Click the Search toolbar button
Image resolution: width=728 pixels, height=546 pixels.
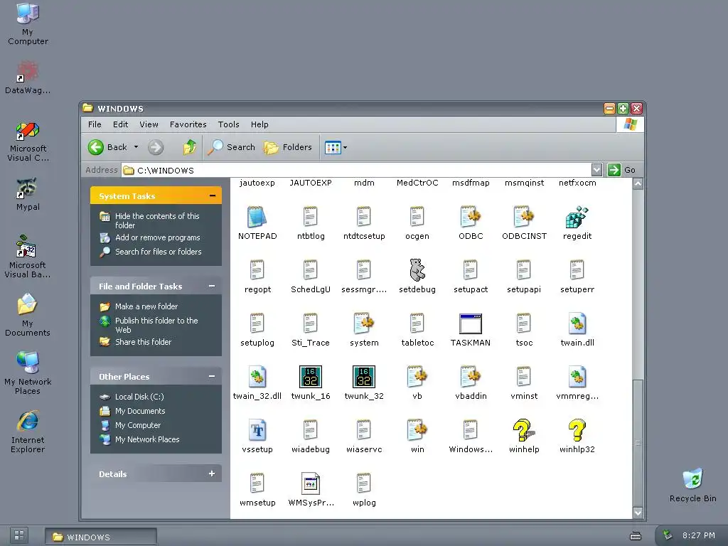231,147
